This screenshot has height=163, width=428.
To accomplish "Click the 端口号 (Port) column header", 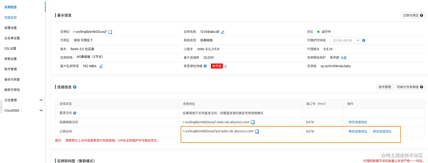I will click(x=316, y=104).
